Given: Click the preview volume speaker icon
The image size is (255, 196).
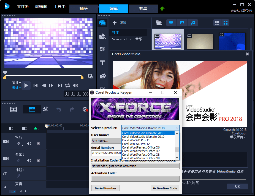Looking at the screenshot, I should click(75, 86).
